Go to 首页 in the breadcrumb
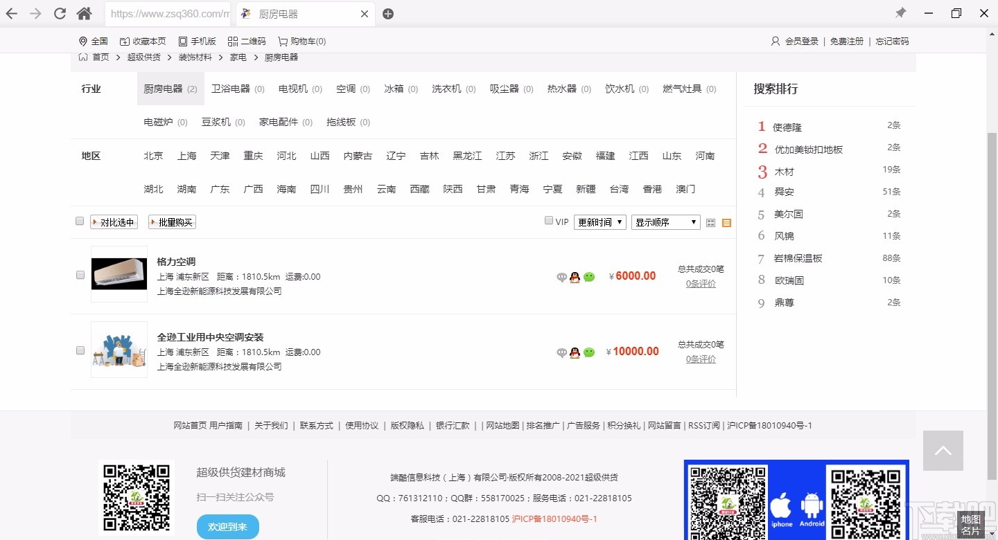998x540 pixels. point(101,57)
